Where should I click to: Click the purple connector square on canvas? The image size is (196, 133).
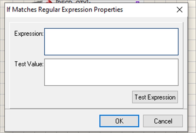point(138,2)
